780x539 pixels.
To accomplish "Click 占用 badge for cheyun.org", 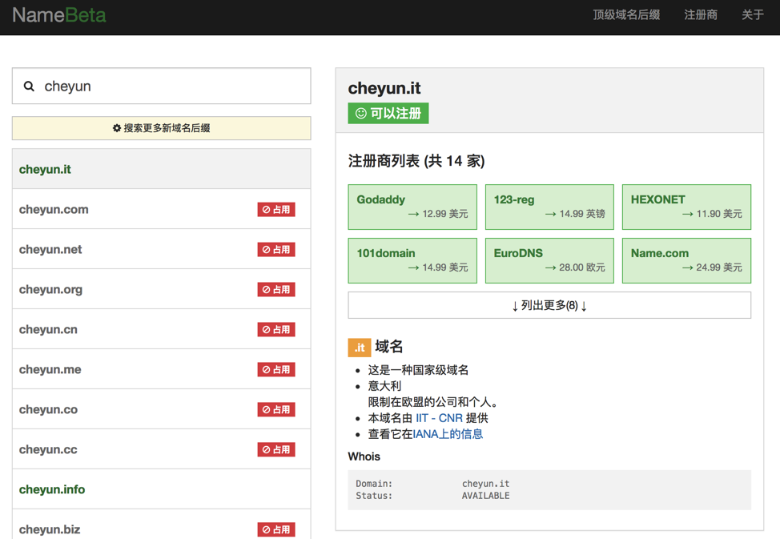I will click(x=276, y=290).
